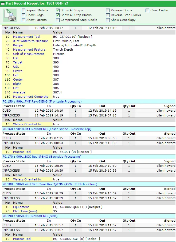Select the Microns value
The image size is (176, 242).
click(x=59, y=54)
